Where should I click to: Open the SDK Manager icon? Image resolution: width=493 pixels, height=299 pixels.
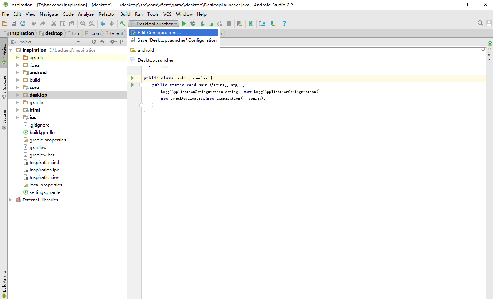(273, 24)
